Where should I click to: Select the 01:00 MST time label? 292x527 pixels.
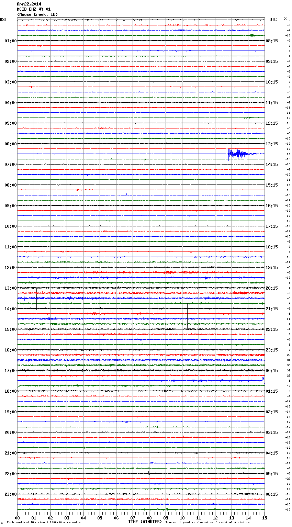click(11, 41)
